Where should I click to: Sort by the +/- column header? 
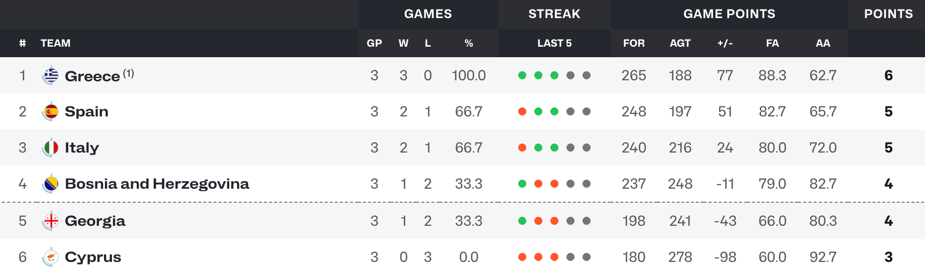click(725, 43)
